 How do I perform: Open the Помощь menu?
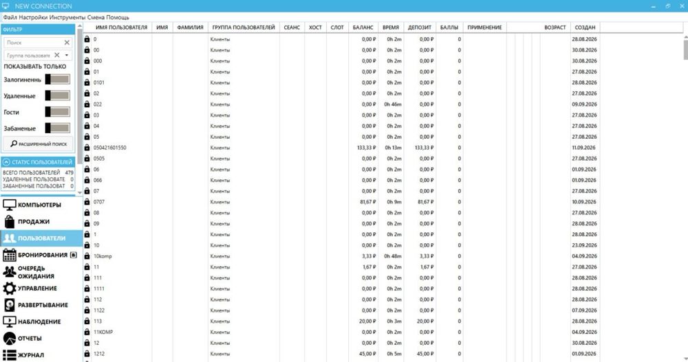(118, 17)
